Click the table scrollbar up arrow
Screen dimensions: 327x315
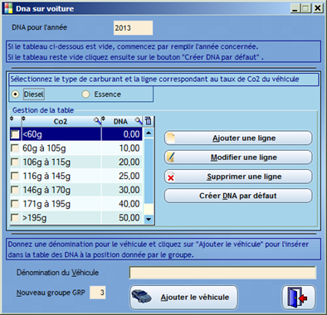coord(149,133)
